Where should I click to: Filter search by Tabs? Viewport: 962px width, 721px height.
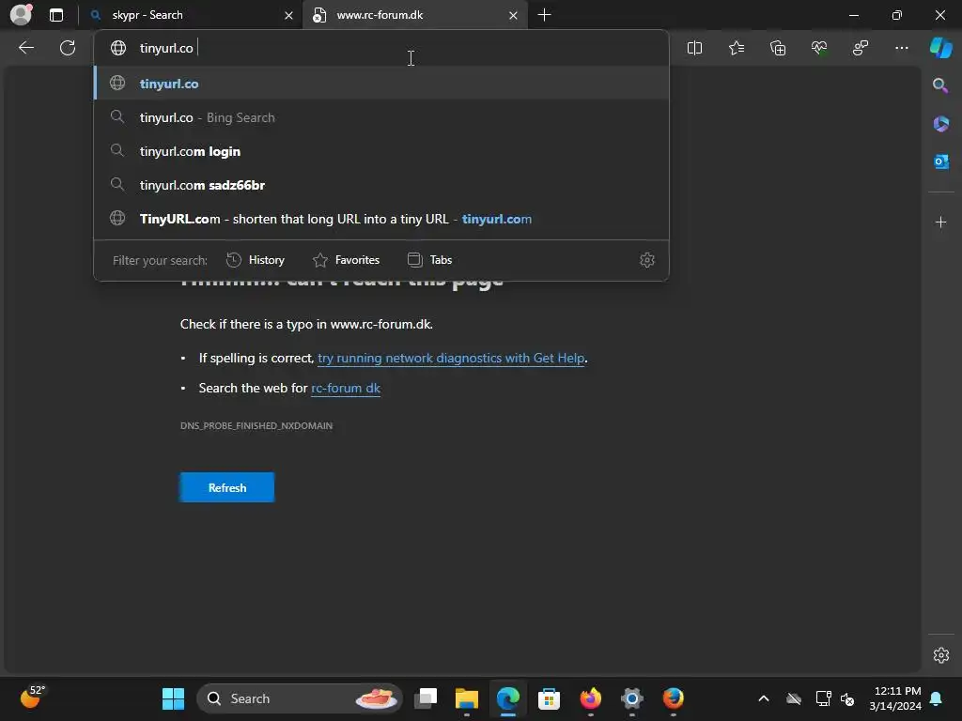tap(429, 260)
